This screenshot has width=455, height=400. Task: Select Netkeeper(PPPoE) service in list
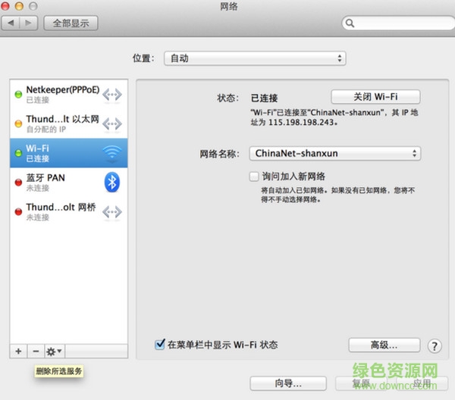coord(69,95)
